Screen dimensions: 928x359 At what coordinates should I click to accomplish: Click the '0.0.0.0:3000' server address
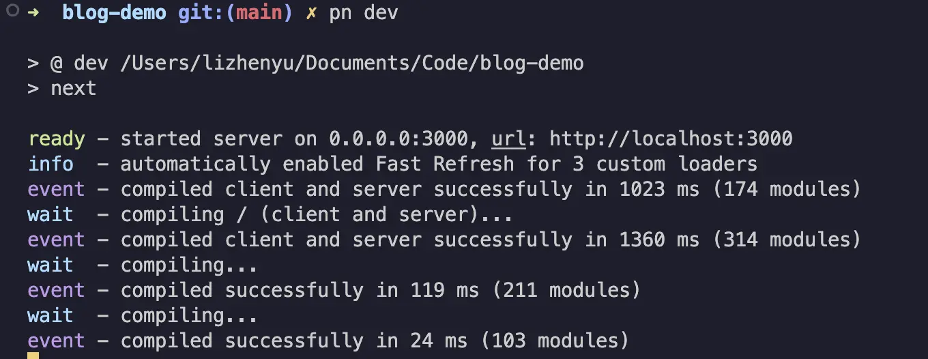[x=398, y=139]
